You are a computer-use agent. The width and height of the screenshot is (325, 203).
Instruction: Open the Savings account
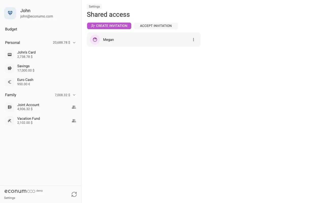41,68
